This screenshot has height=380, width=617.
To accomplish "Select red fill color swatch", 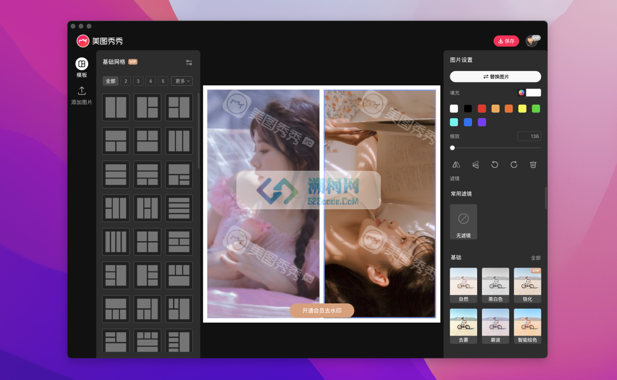I will click(482, 109).
